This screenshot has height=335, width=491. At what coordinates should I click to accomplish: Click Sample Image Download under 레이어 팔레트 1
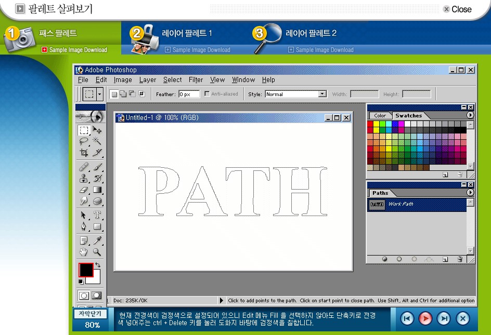198,50
